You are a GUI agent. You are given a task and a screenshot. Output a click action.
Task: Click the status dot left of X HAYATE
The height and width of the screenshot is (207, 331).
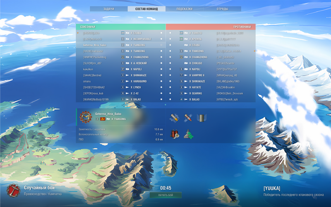pos(170,87)
